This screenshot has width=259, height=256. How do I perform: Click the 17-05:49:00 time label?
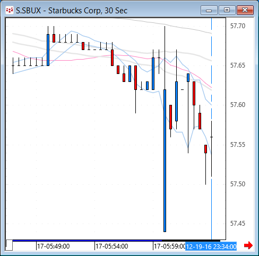click(x=54, y=246)
